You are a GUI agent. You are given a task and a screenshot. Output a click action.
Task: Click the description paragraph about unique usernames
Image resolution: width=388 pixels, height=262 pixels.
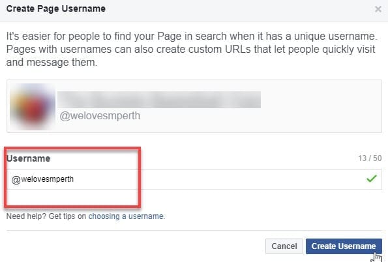tap(192, 50)
